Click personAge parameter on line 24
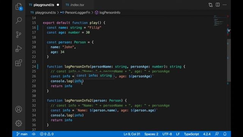Screen dimensions: 243x137 click(x=139, y=67)
